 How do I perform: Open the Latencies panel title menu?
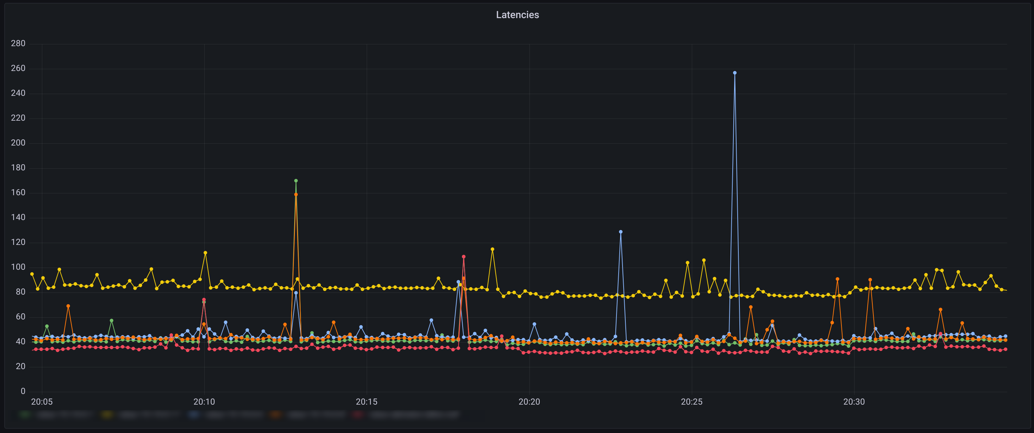tap(517, 15)
